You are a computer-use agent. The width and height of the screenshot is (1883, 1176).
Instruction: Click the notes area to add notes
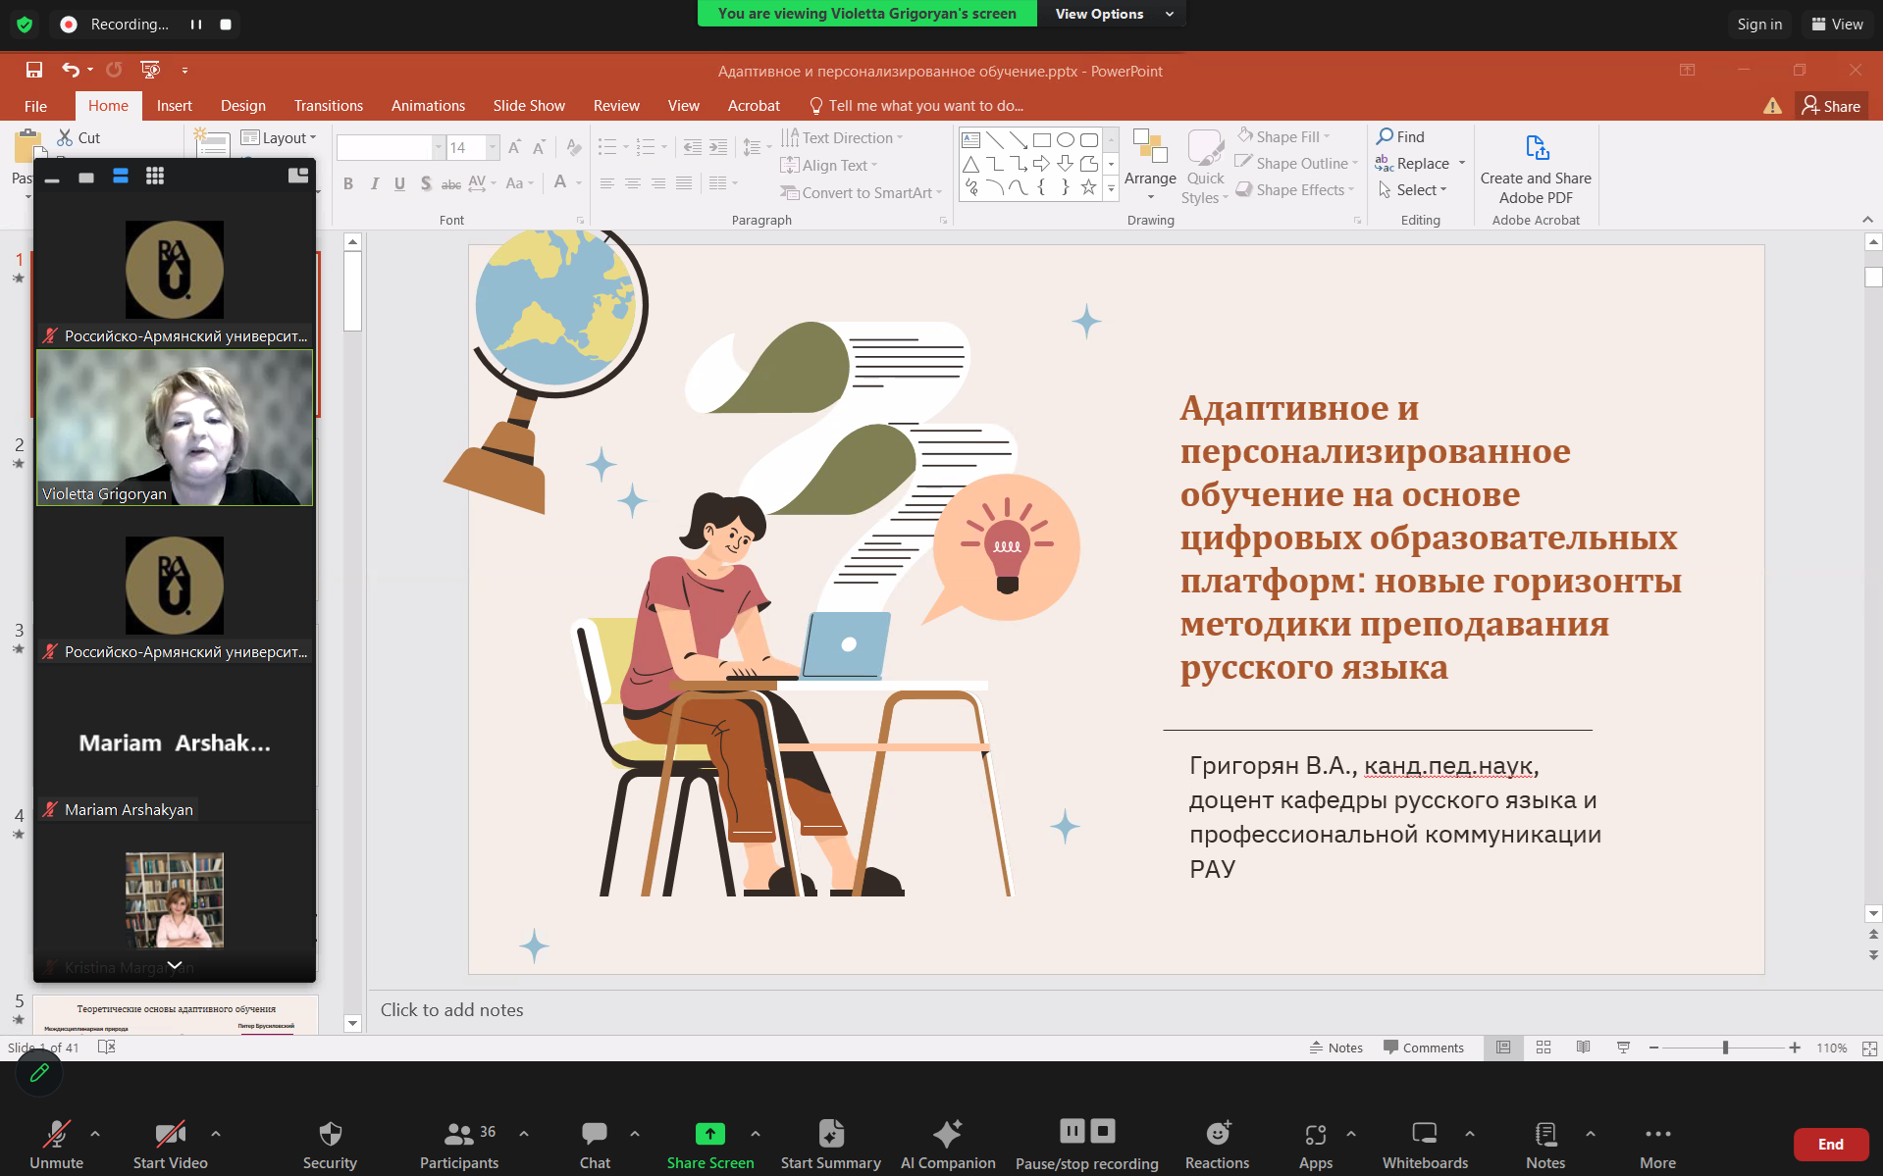coord(451,1010)
